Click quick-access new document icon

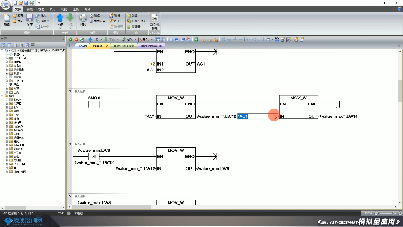click(x=15, y=3)
